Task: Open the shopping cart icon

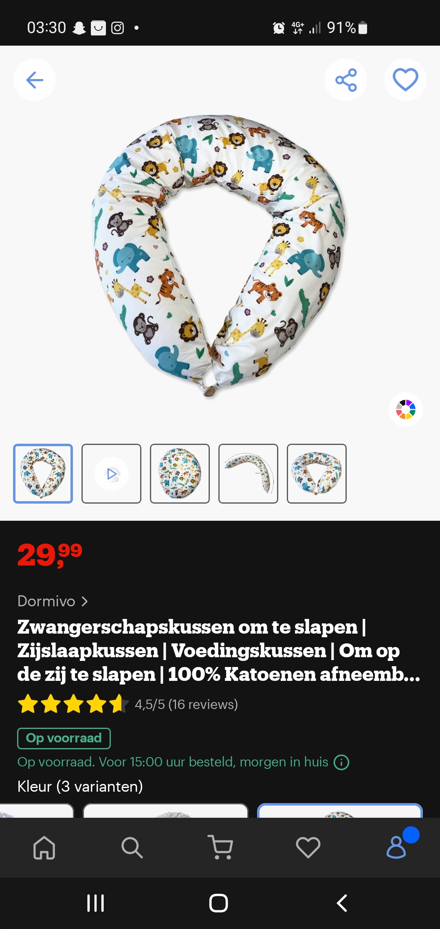Action: point(220,847)
